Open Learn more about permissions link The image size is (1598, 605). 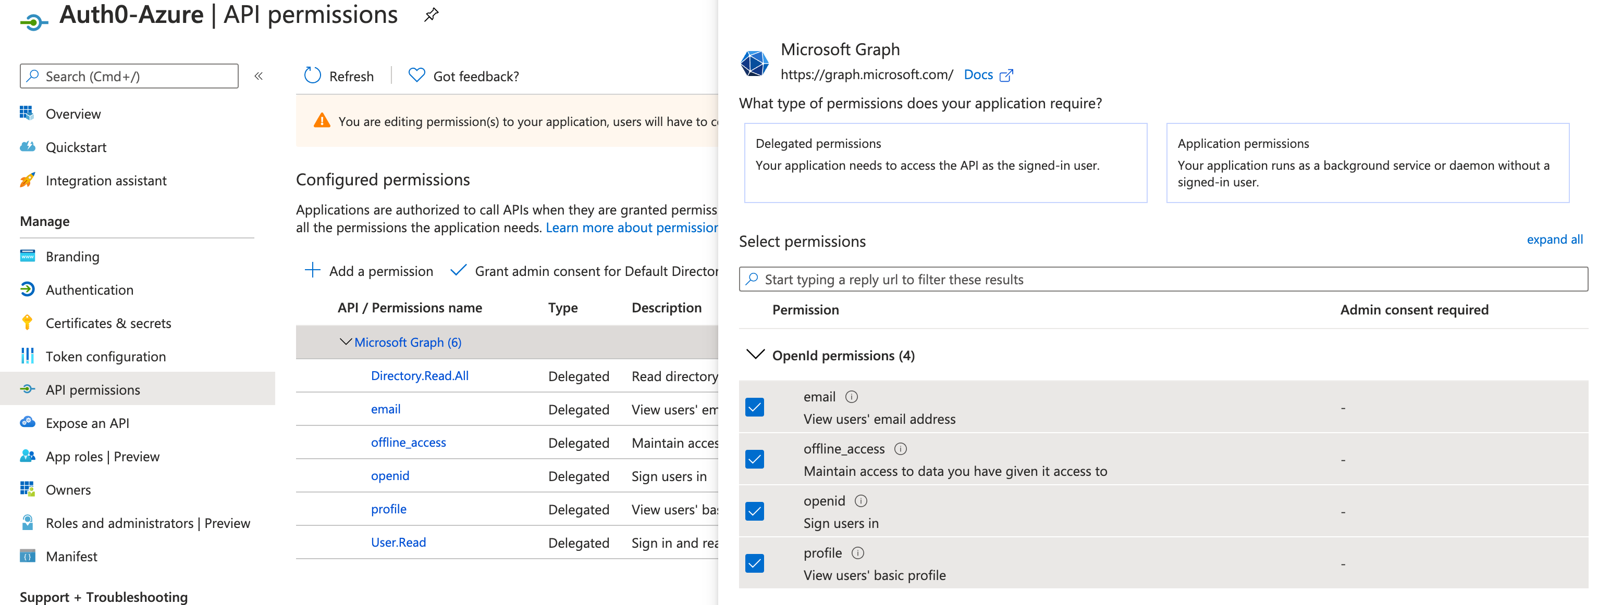632,228
